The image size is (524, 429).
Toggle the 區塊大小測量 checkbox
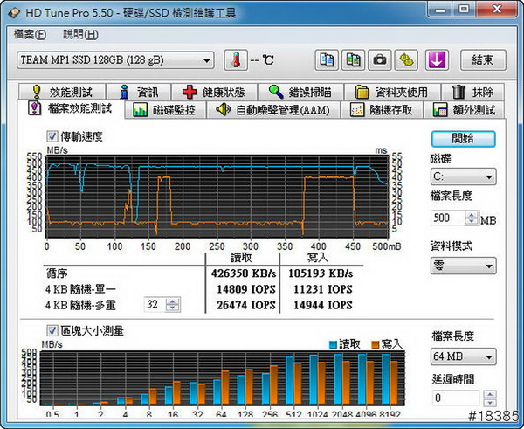coord(52,329)
